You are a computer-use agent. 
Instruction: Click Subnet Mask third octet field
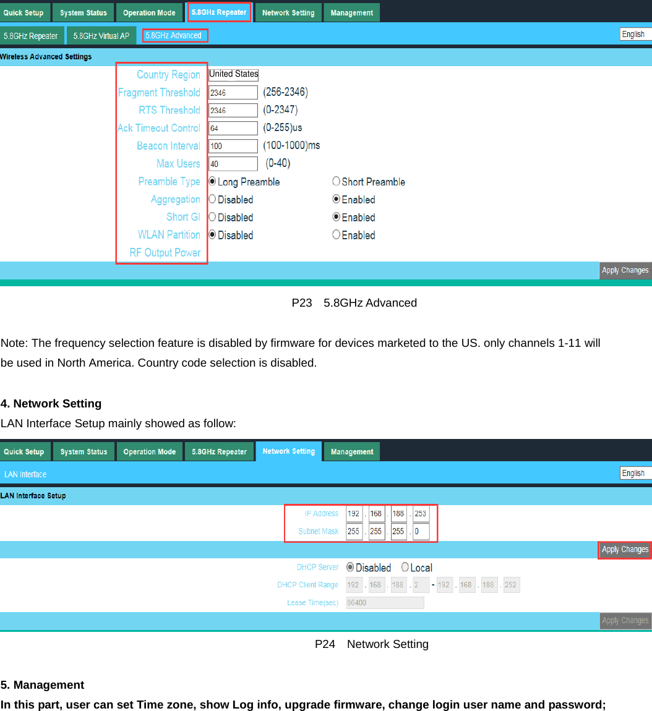(399, 532)
